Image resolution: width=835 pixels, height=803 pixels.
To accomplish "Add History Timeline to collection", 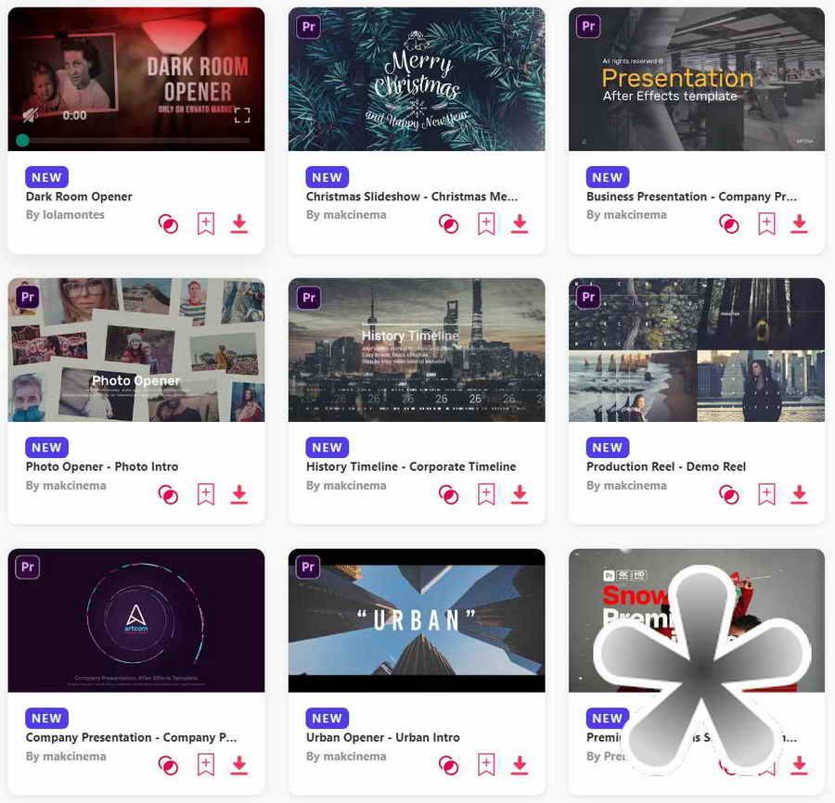I will click(485, 494).
